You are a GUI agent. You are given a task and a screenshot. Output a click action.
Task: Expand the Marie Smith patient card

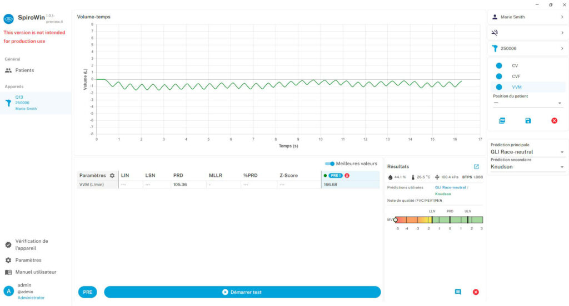pos(528,17)
